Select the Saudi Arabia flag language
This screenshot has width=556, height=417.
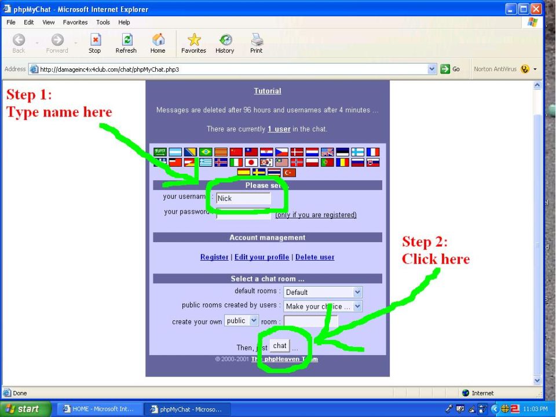point(160,152)
